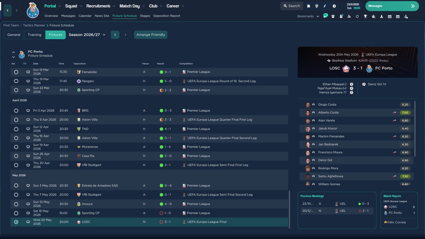Open the 9+ notifications speech bubble
The width and height of the screenshot is (425, 239).
tap(325, 16)
